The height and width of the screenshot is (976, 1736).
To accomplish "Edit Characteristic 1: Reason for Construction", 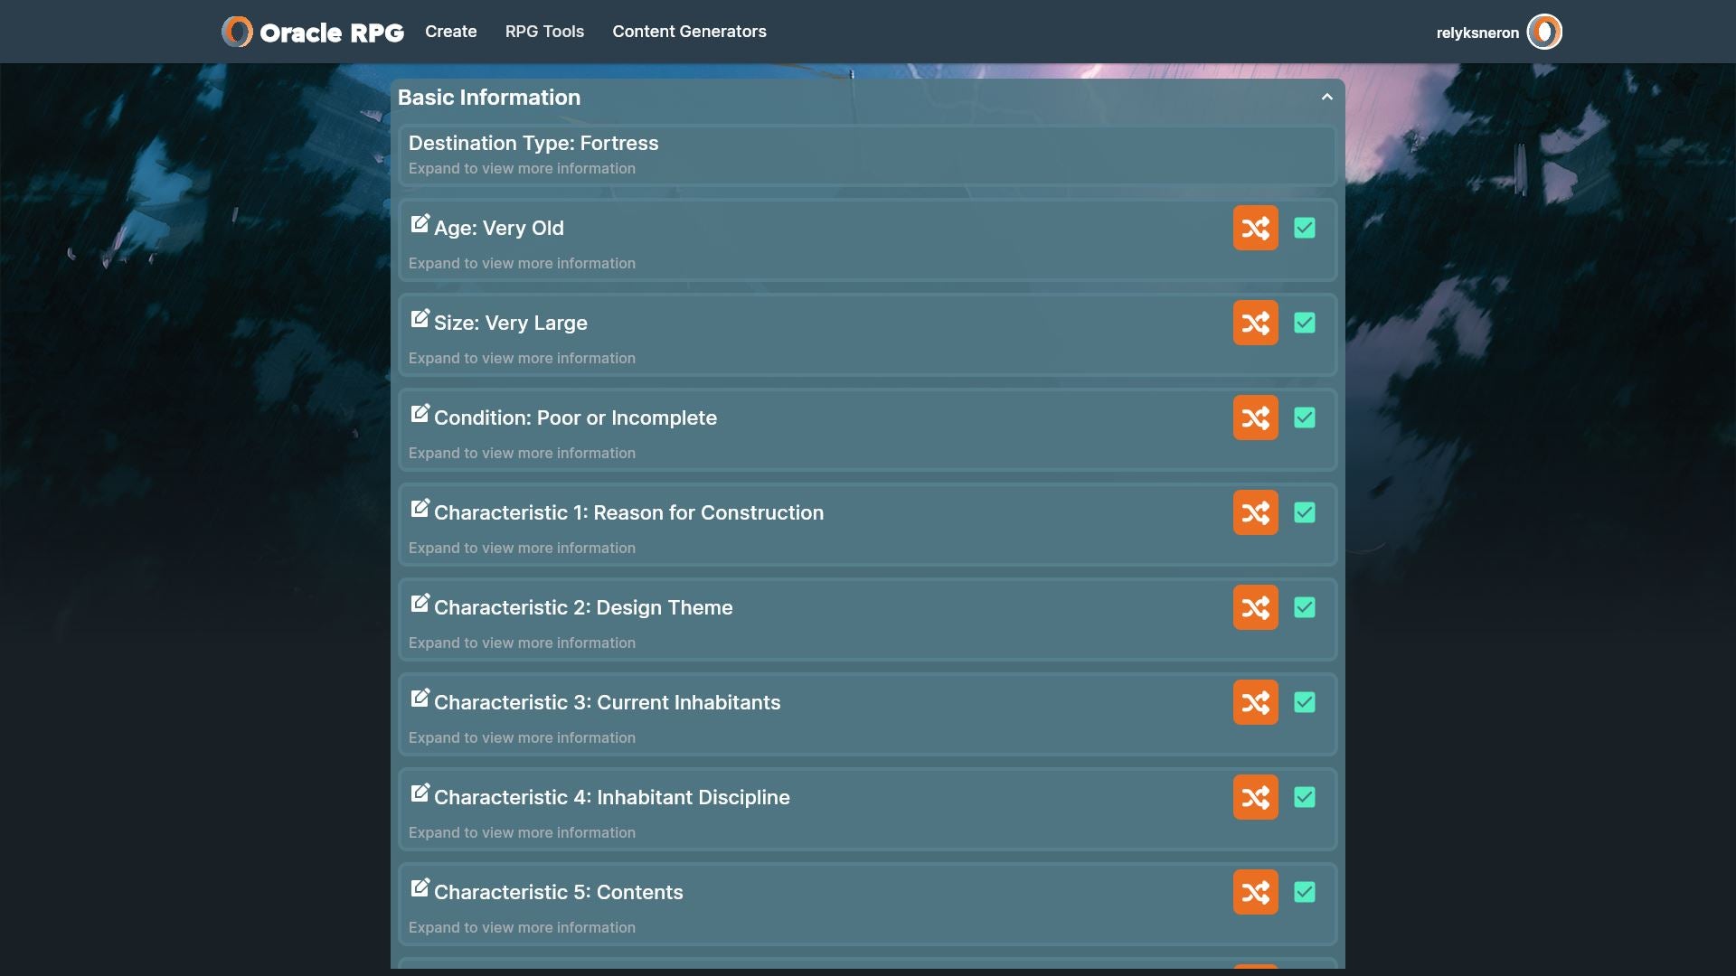I will 420,509.
